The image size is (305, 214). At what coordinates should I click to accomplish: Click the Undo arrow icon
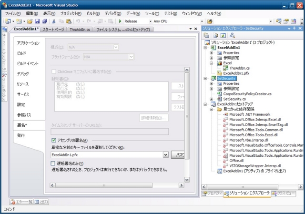(x=78, y=21)
